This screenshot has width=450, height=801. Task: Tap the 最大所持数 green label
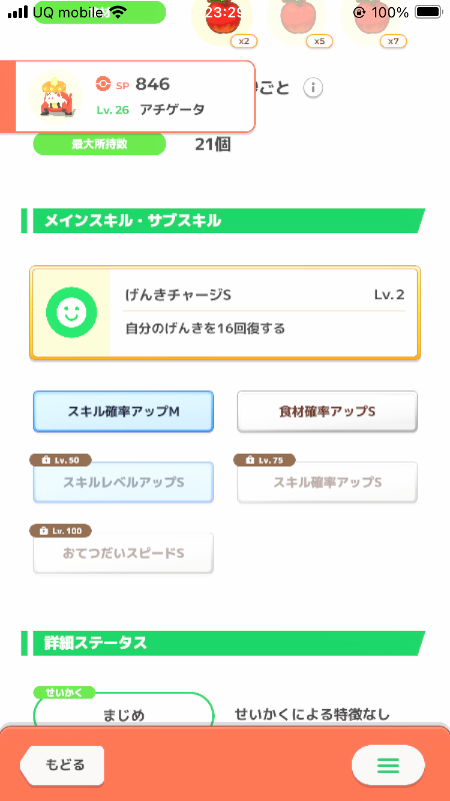pyautogui.click(x=99, y=145)
